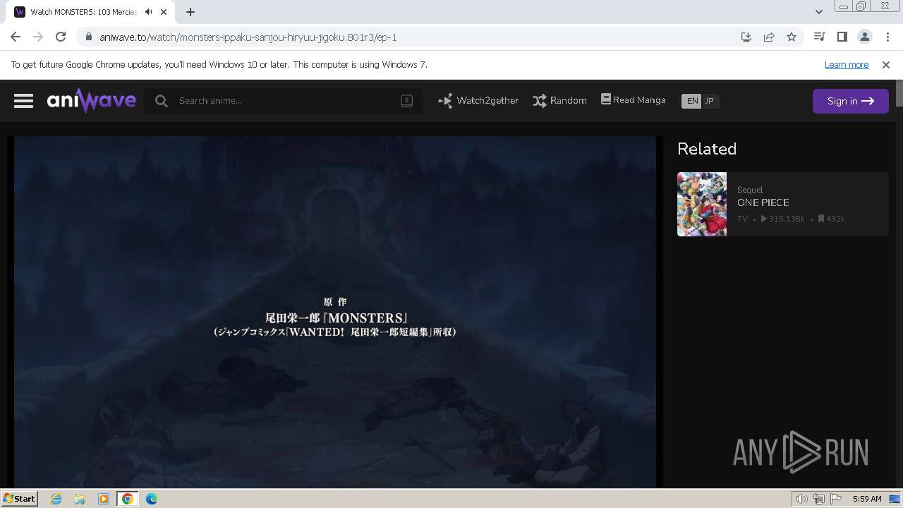
Task: Go forward in browser history
Action: pyautogui.click(x=38, y=37)
